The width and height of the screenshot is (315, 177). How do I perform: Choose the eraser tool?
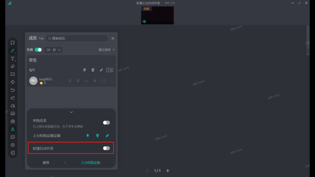(x=13, y=66)
